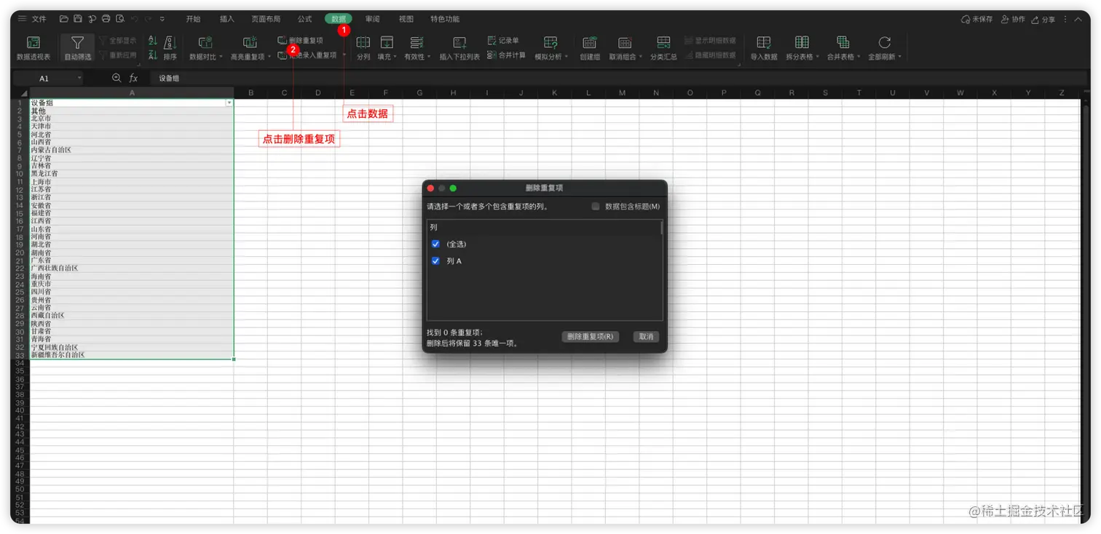Enable the 数据包含标题(M) option
The width and height of the screenshot is (1101, 534).
595,206
